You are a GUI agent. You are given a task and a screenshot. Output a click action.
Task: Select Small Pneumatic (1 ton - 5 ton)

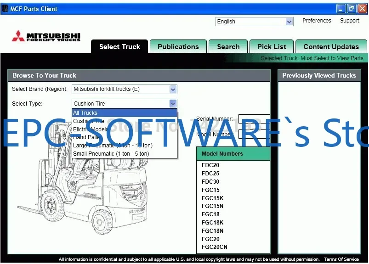point(125,154)
